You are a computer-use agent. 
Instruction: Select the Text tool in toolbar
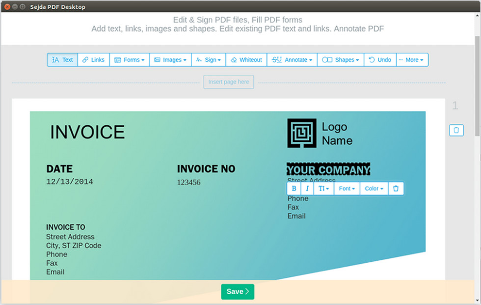click(x=62, y=60)
